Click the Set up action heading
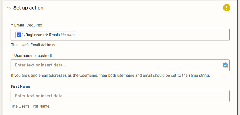Image resolution: width=240 pixels, height=115 pixels. pyautogui.click(x=28, y=8)
